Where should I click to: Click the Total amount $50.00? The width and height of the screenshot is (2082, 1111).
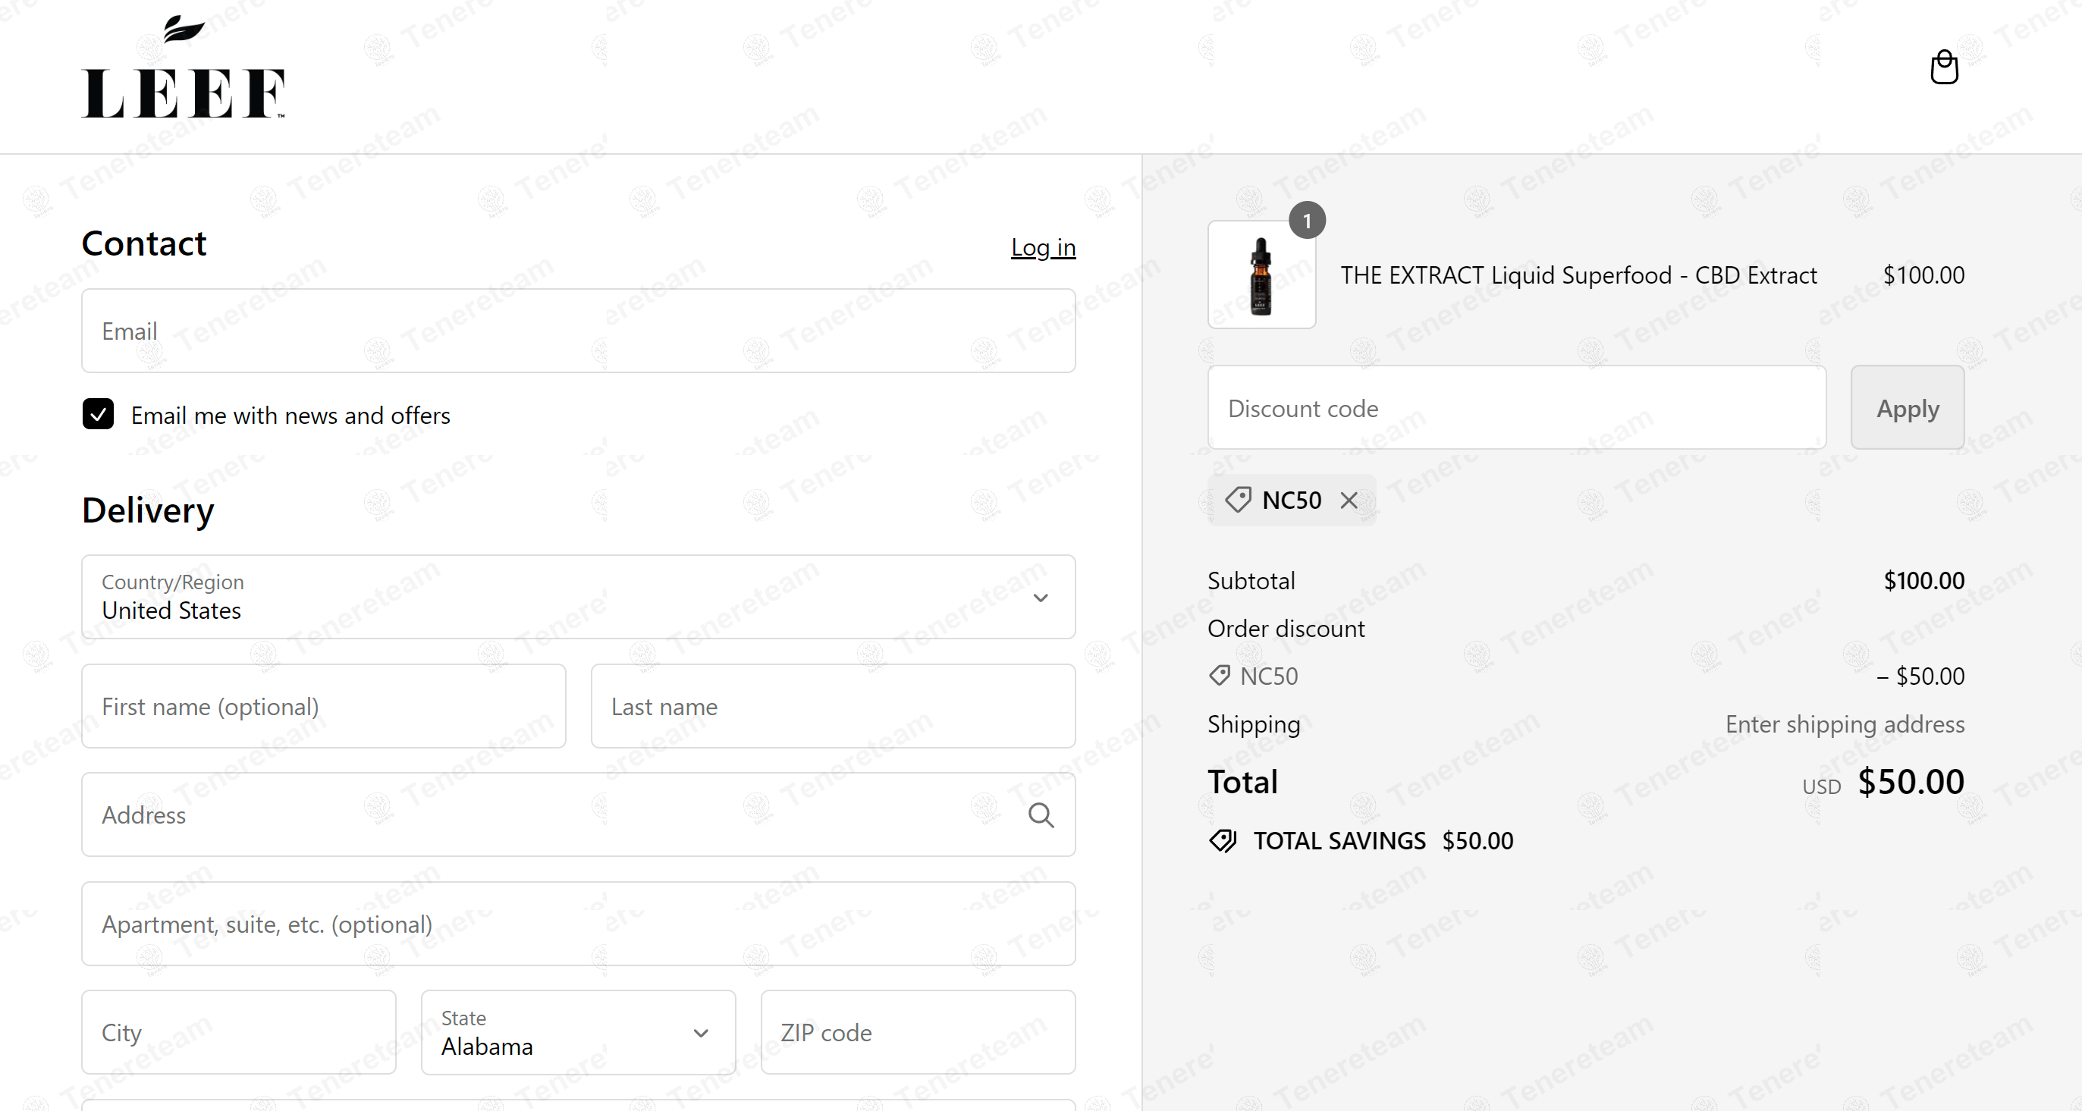point(1911,782)
